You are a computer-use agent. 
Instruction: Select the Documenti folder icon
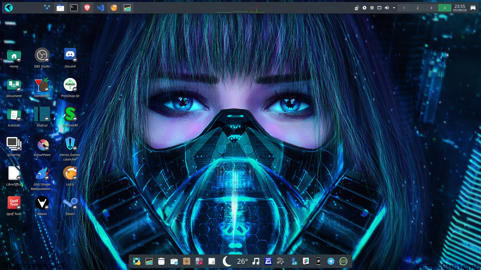14,87
